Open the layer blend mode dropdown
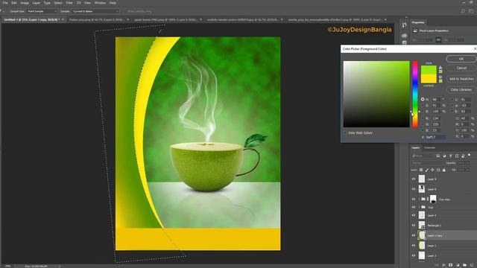477x268 pixels. pyautogui.click(x=427, y=163)
